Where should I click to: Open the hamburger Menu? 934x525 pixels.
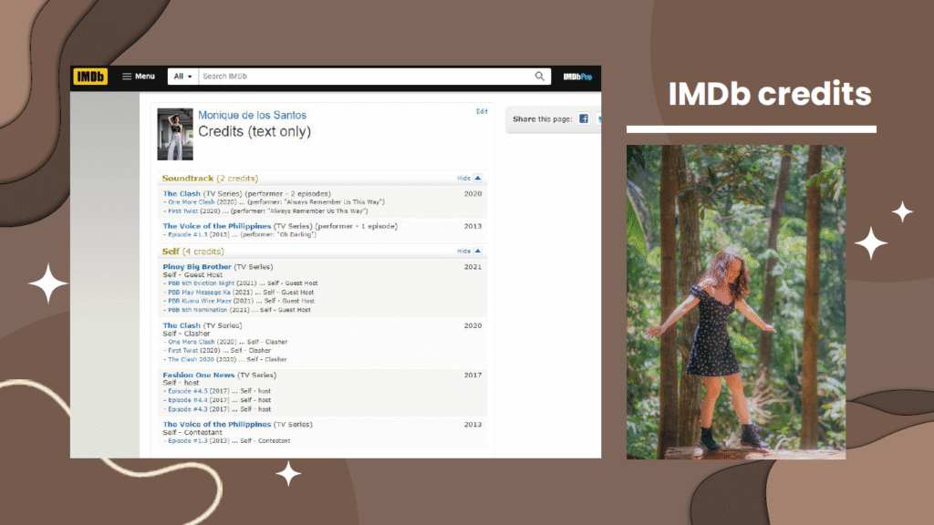(139, 77)
